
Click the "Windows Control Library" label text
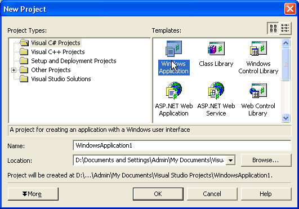coord(258,67)
